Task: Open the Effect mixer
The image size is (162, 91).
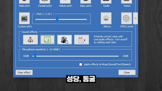Action: pos(127,18)
